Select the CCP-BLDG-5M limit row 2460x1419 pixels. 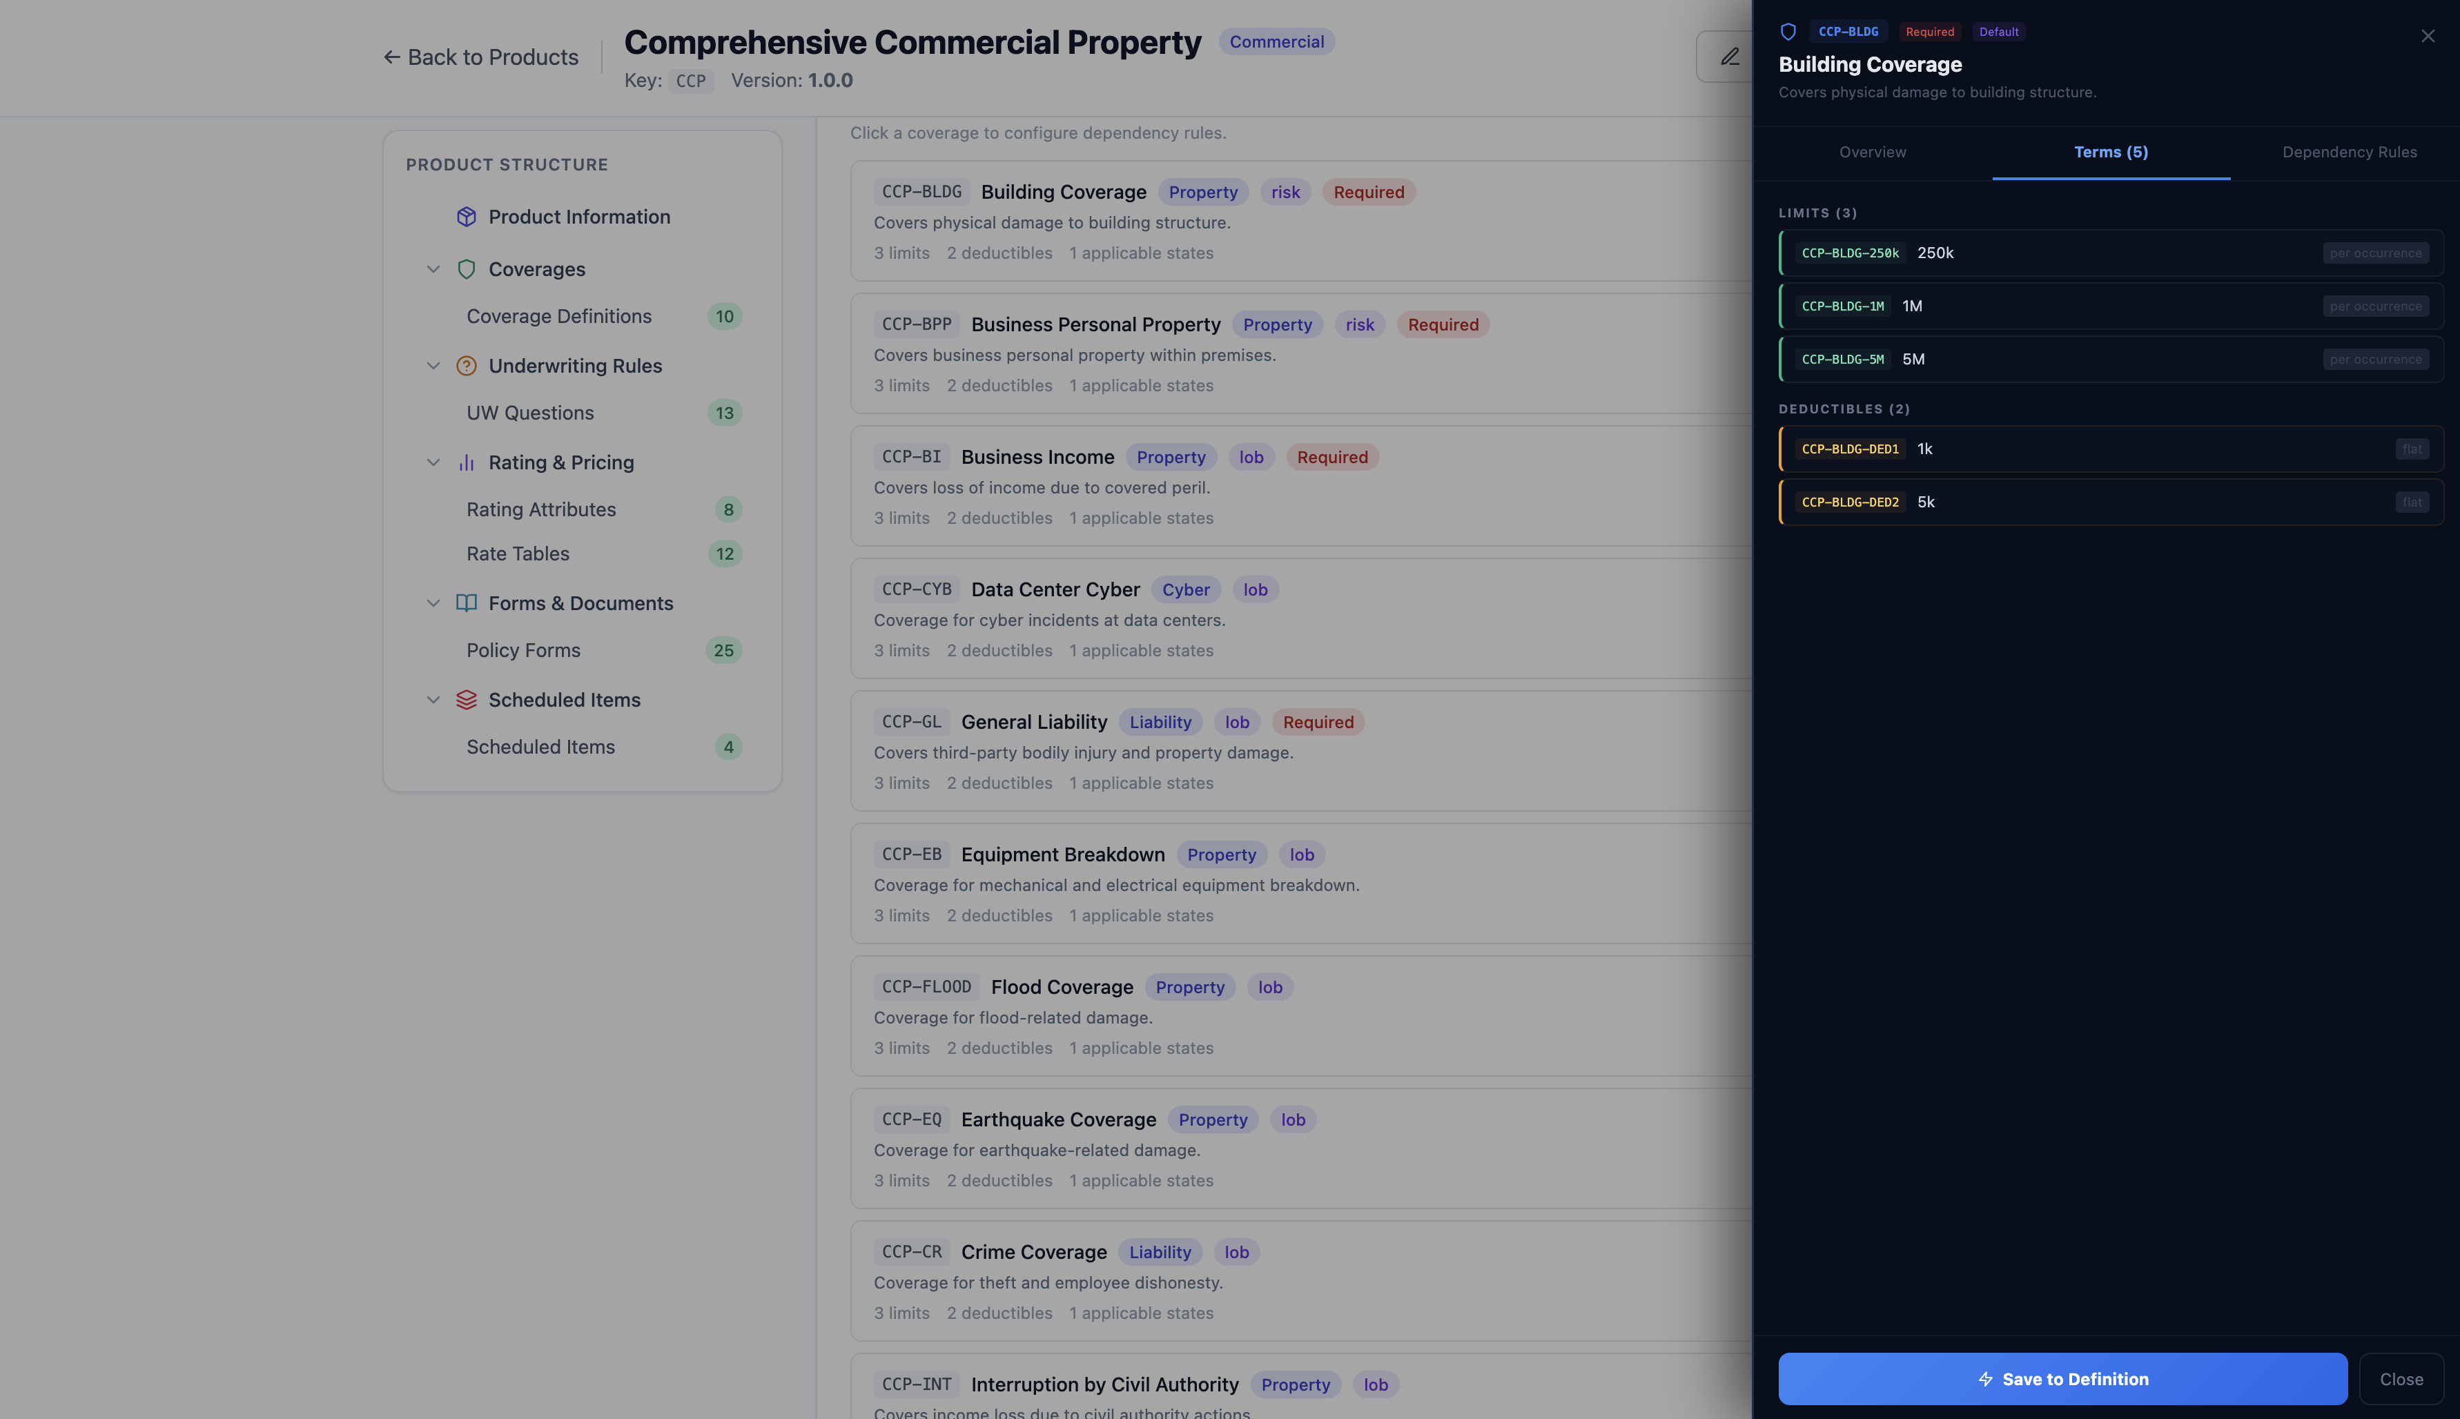pos(2110,359)
